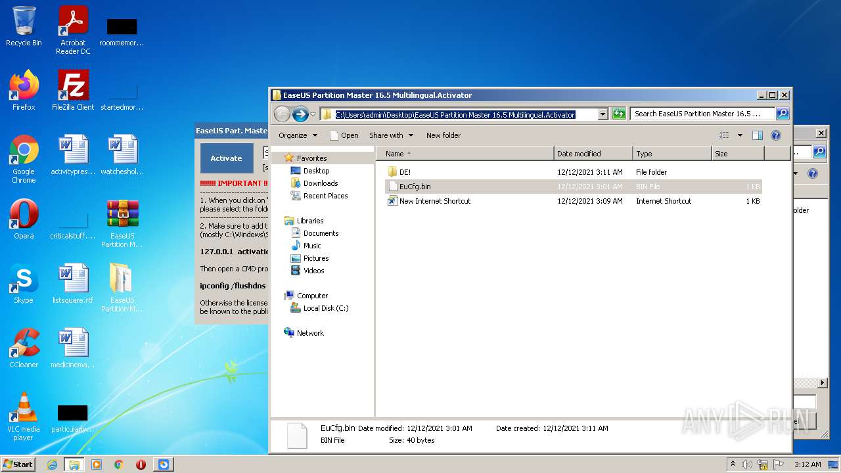841x473 pixels.
Task: Open Windows Media Player from taskbar
Action: (97, 464)
